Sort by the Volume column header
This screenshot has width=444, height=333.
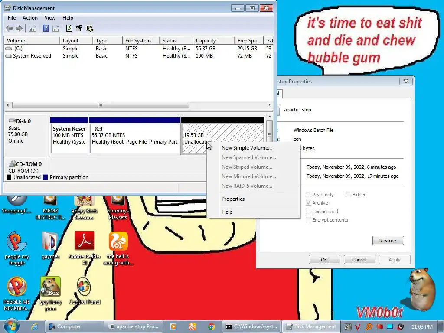point(32,40)
